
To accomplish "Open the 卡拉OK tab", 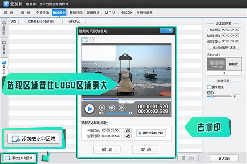I will coord(127,13).
